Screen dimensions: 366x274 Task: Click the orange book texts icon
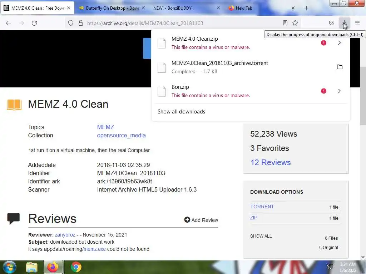pos(14,105)
